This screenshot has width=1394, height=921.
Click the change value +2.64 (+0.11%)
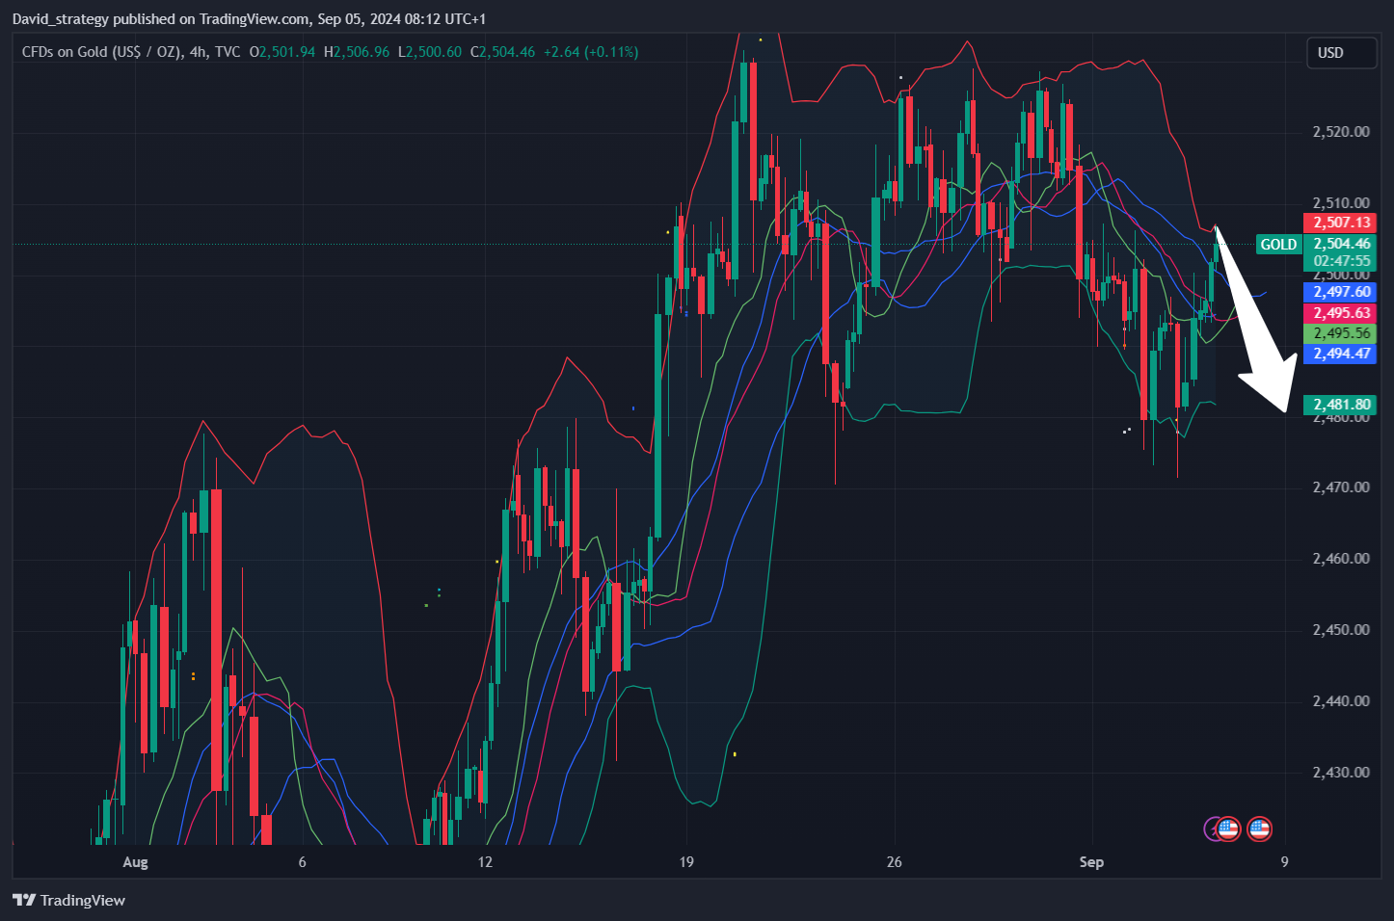pos(590,52)
